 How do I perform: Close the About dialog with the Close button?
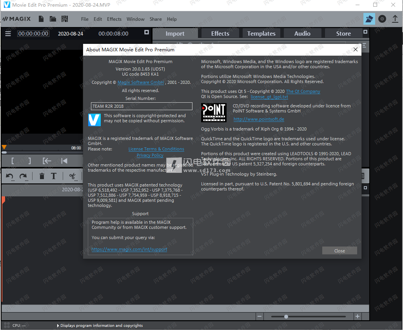pos(339,250)
